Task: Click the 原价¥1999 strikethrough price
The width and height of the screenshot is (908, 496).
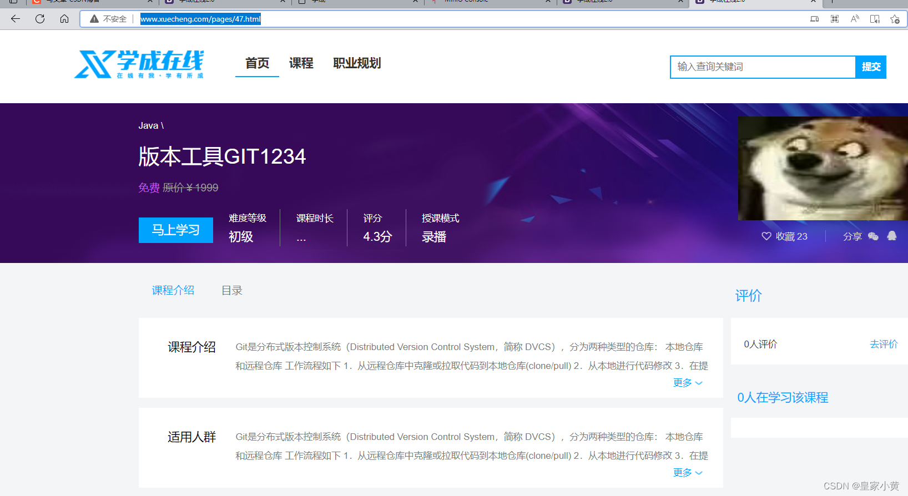Action: (x=190, y=188)
